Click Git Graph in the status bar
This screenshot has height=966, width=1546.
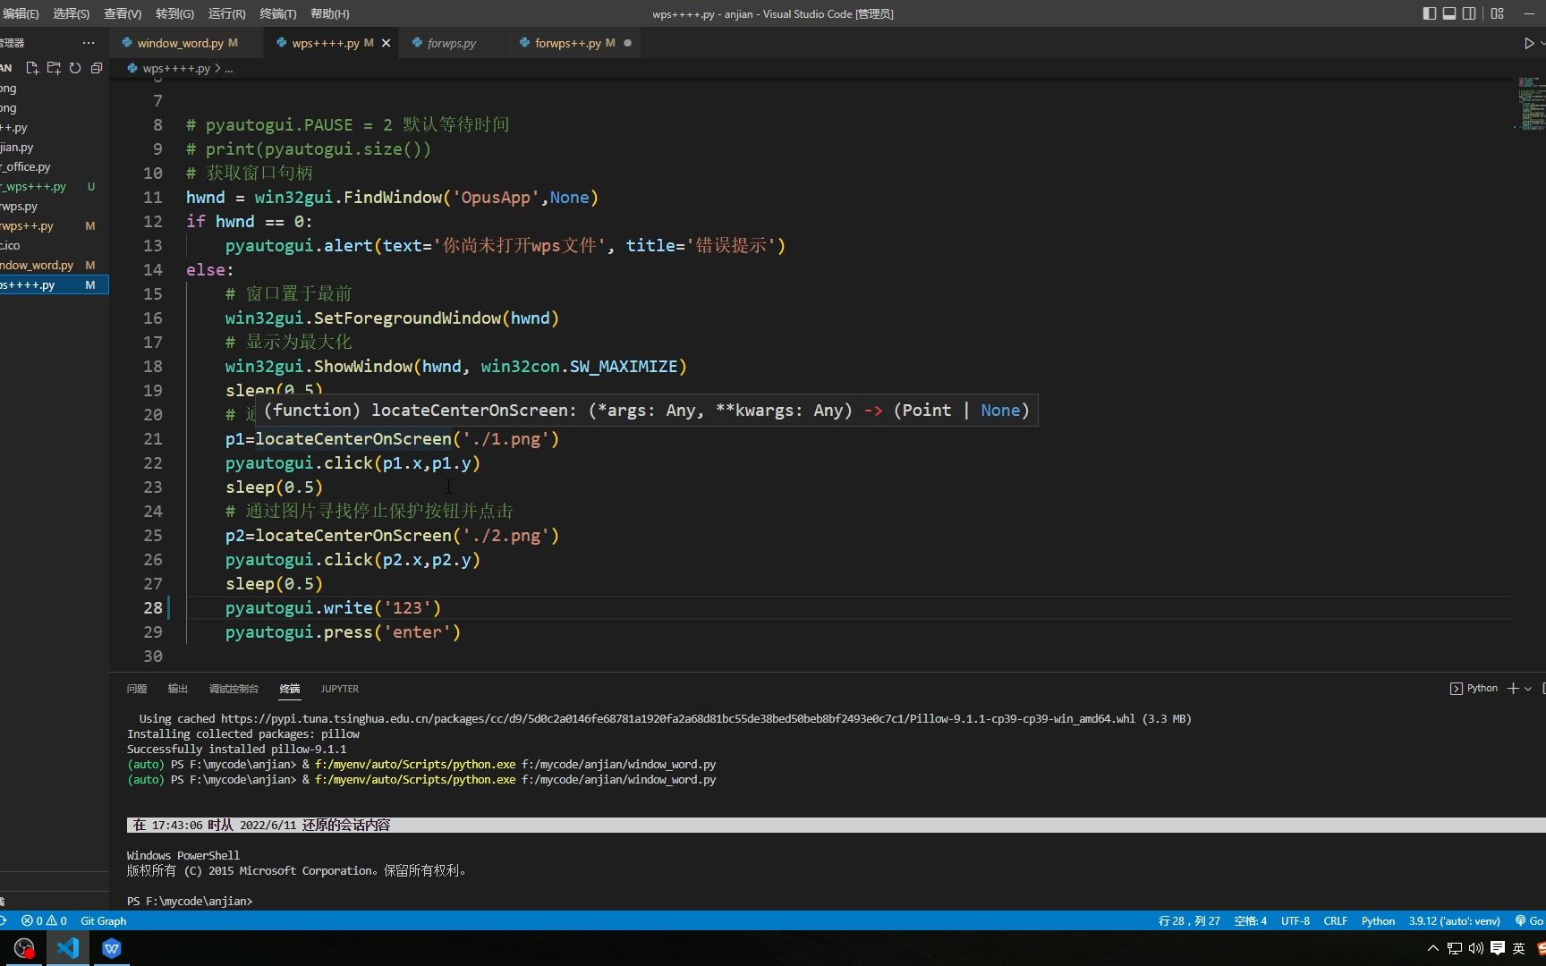103,920
